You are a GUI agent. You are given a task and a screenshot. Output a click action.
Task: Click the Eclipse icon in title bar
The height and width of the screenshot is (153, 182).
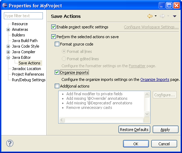[5, 5]
